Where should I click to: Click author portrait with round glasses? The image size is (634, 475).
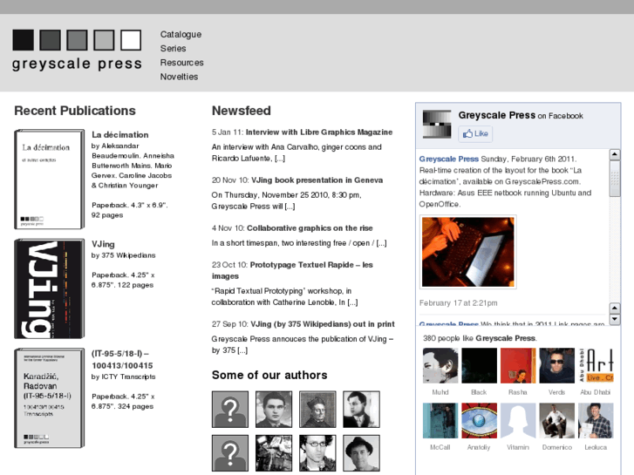(317, 453)
